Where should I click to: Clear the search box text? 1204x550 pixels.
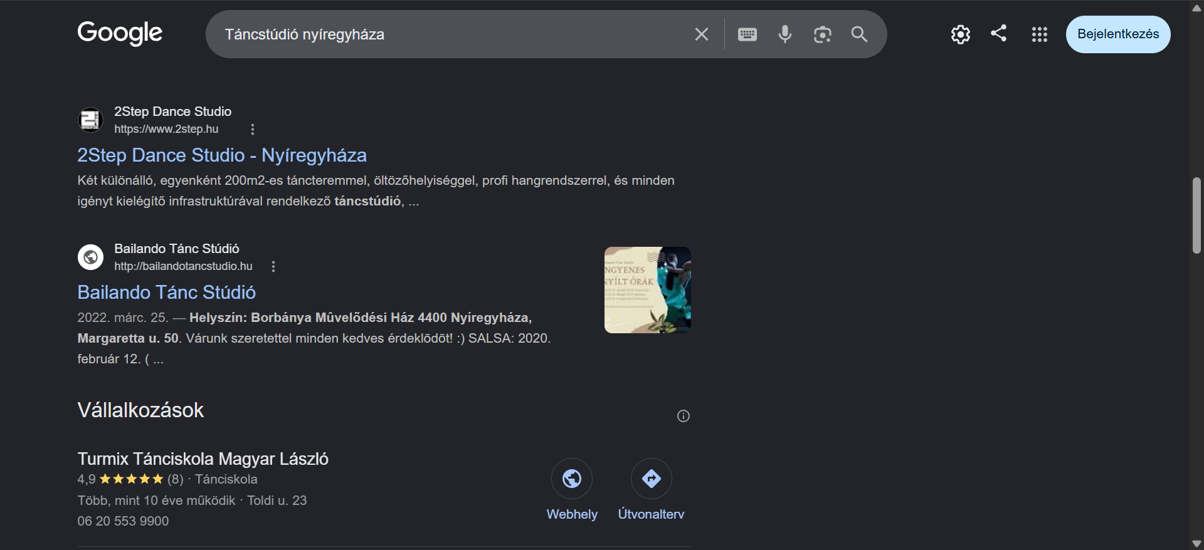701,34
